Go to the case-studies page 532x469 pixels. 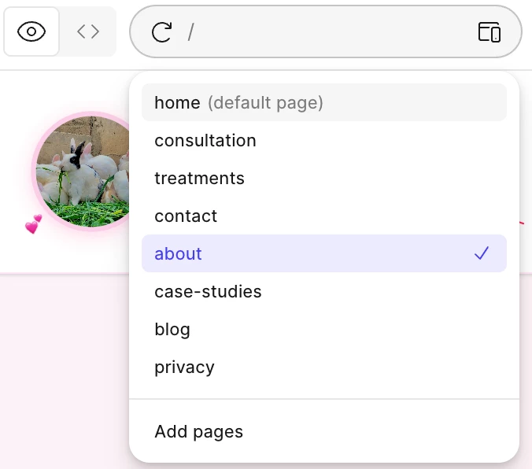(208, 291)
